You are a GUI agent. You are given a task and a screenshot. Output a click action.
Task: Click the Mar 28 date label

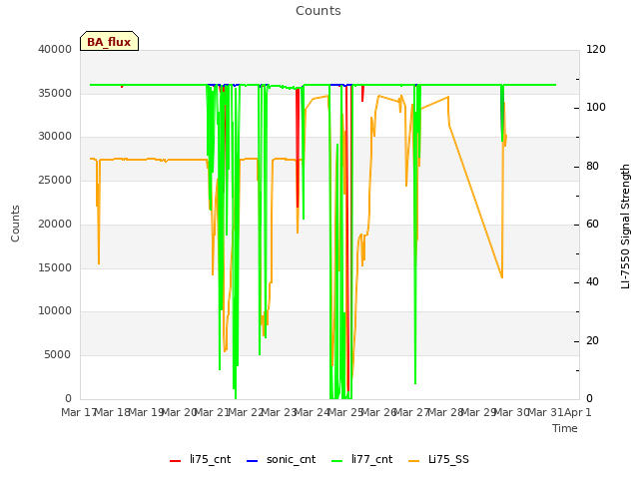445,412
